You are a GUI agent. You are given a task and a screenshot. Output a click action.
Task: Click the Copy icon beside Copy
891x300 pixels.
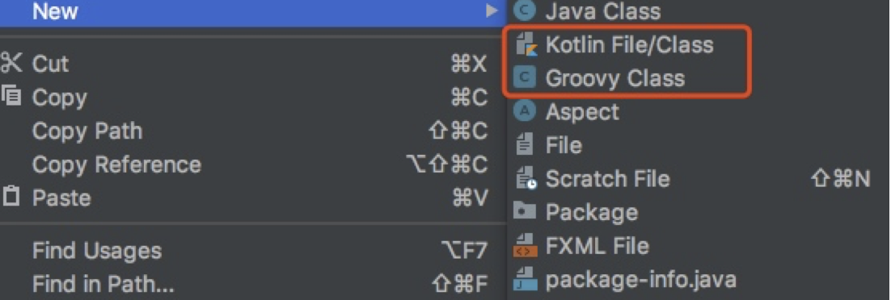click(x=11, y=95)
